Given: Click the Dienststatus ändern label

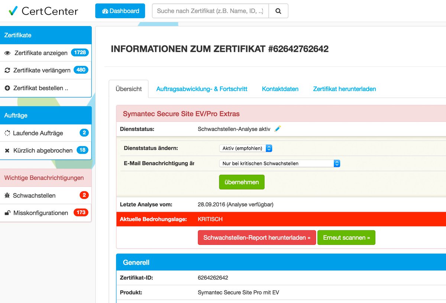Looking at the screenshot, I should tap(151, 148).
